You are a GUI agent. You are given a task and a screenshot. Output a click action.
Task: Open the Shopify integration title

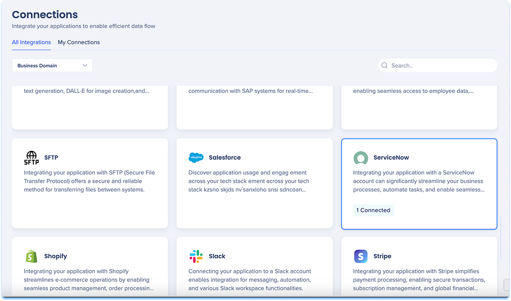tap(55, 256)
